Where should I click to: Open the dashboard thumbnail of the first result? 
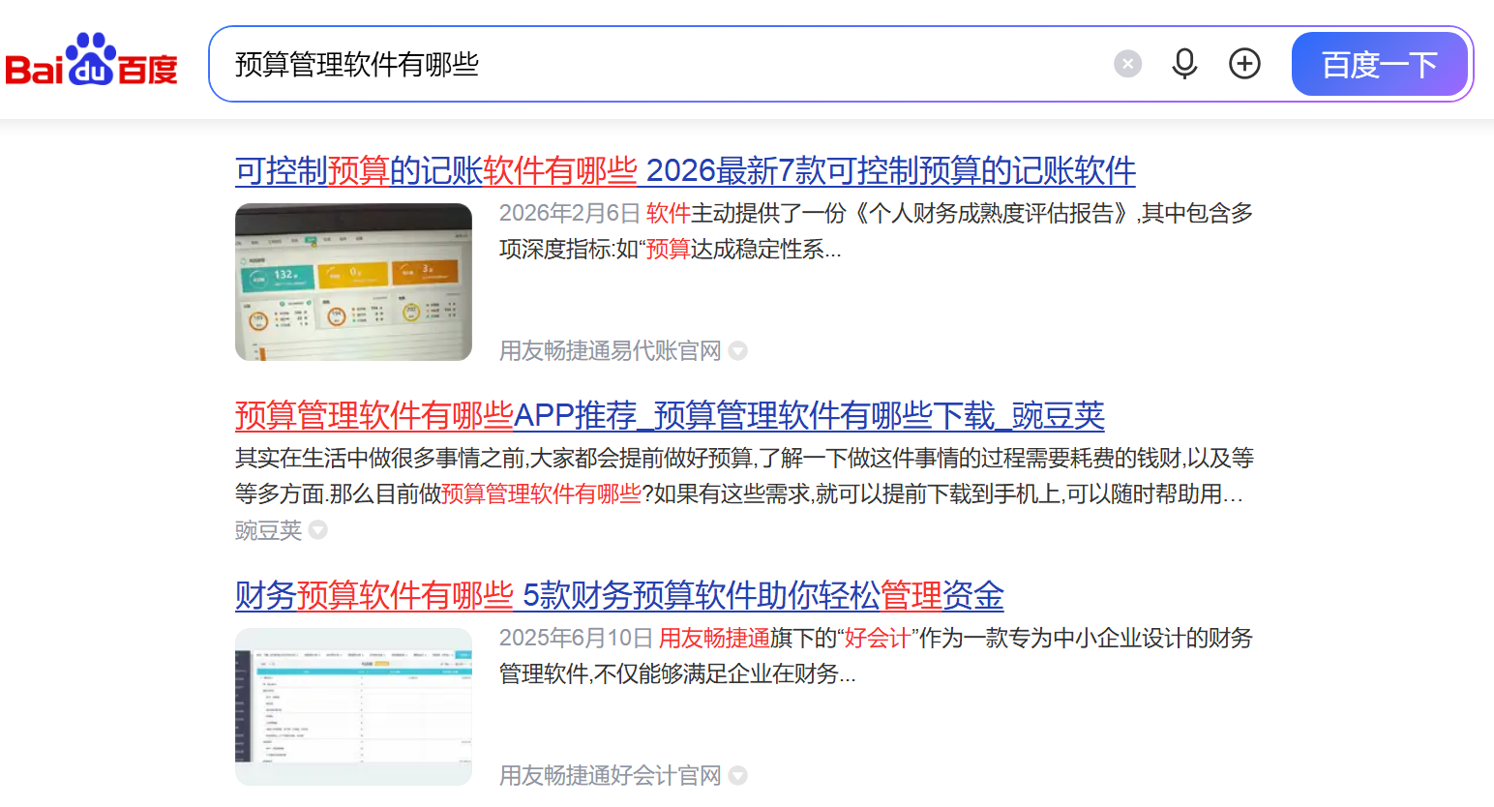coord(353,282)
